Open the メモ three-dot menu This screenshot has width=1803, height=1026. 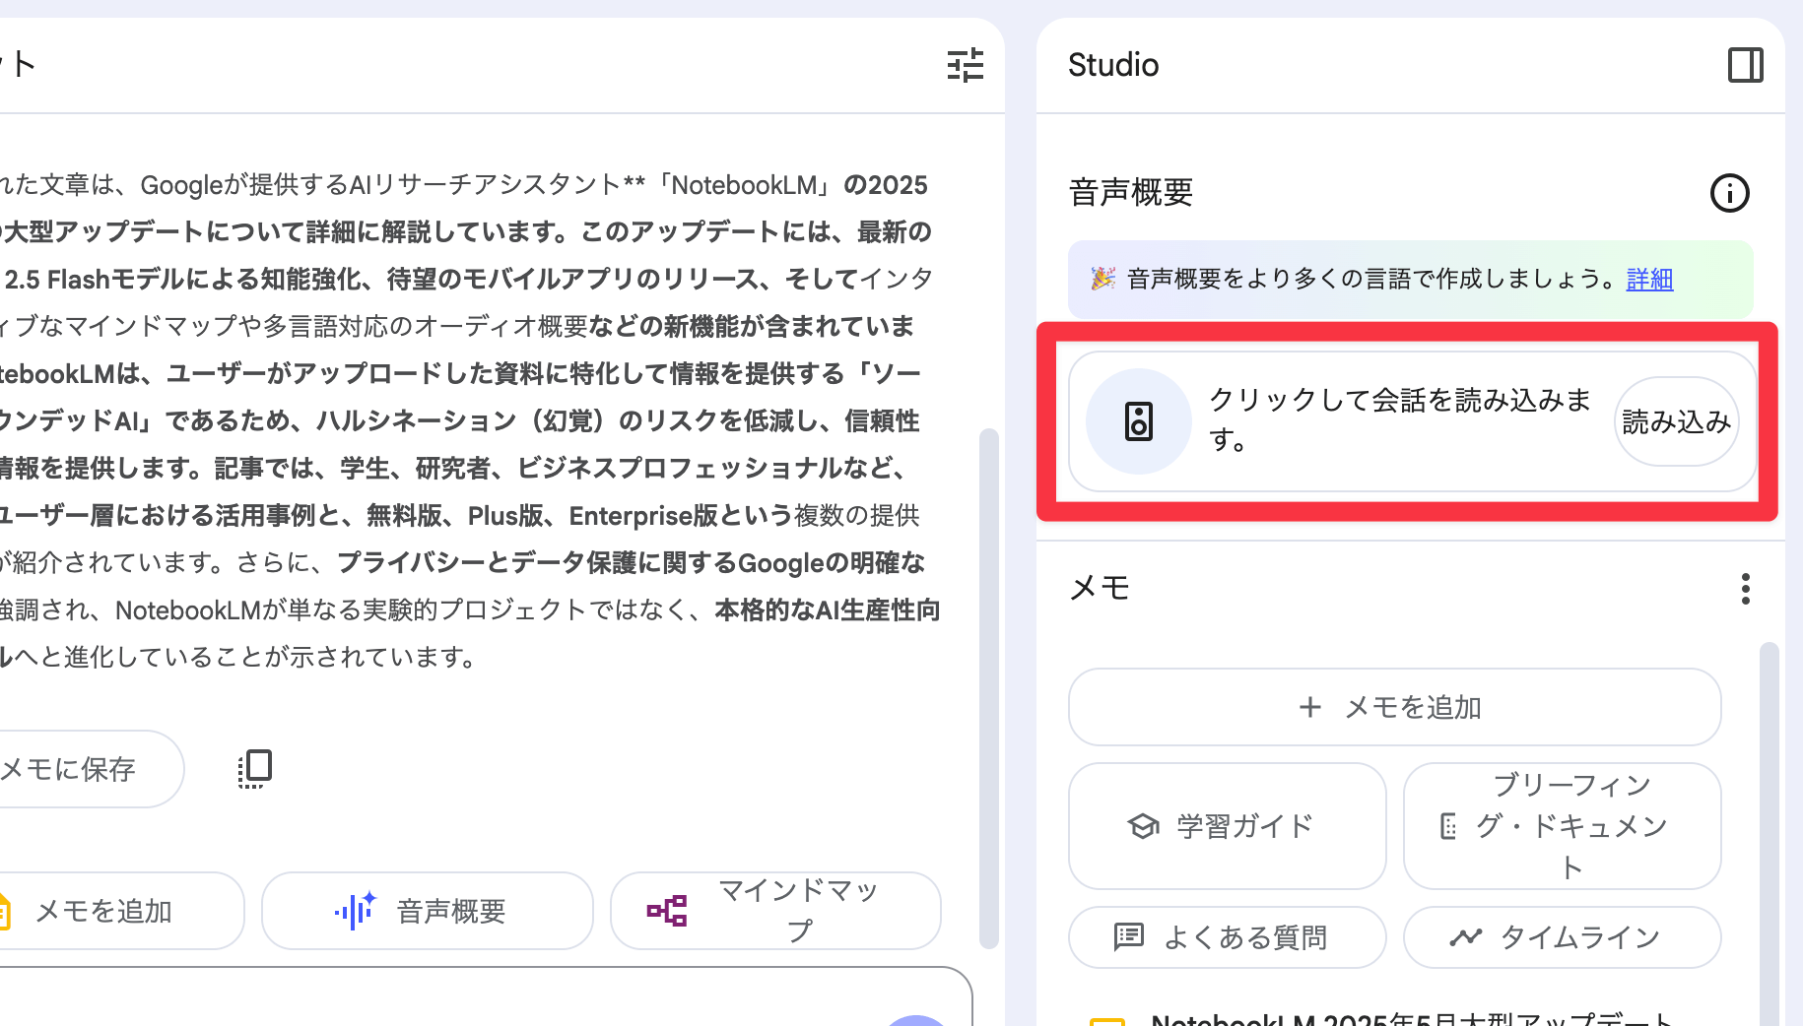(x=1745, y=589)
